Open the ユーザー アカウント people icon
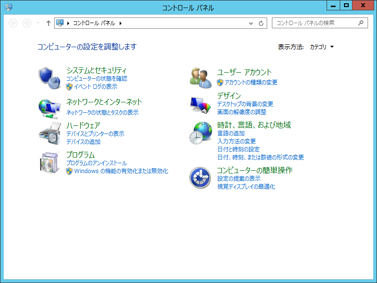 tap(201, 78)
